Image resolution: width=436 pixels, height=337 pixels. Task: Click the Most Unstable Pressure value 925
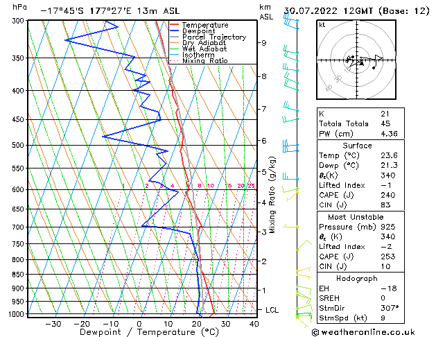click(388, 227)
